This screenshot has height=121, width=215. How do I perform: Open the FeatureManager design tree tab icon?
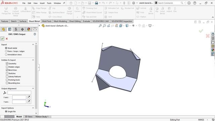point(3,29)
